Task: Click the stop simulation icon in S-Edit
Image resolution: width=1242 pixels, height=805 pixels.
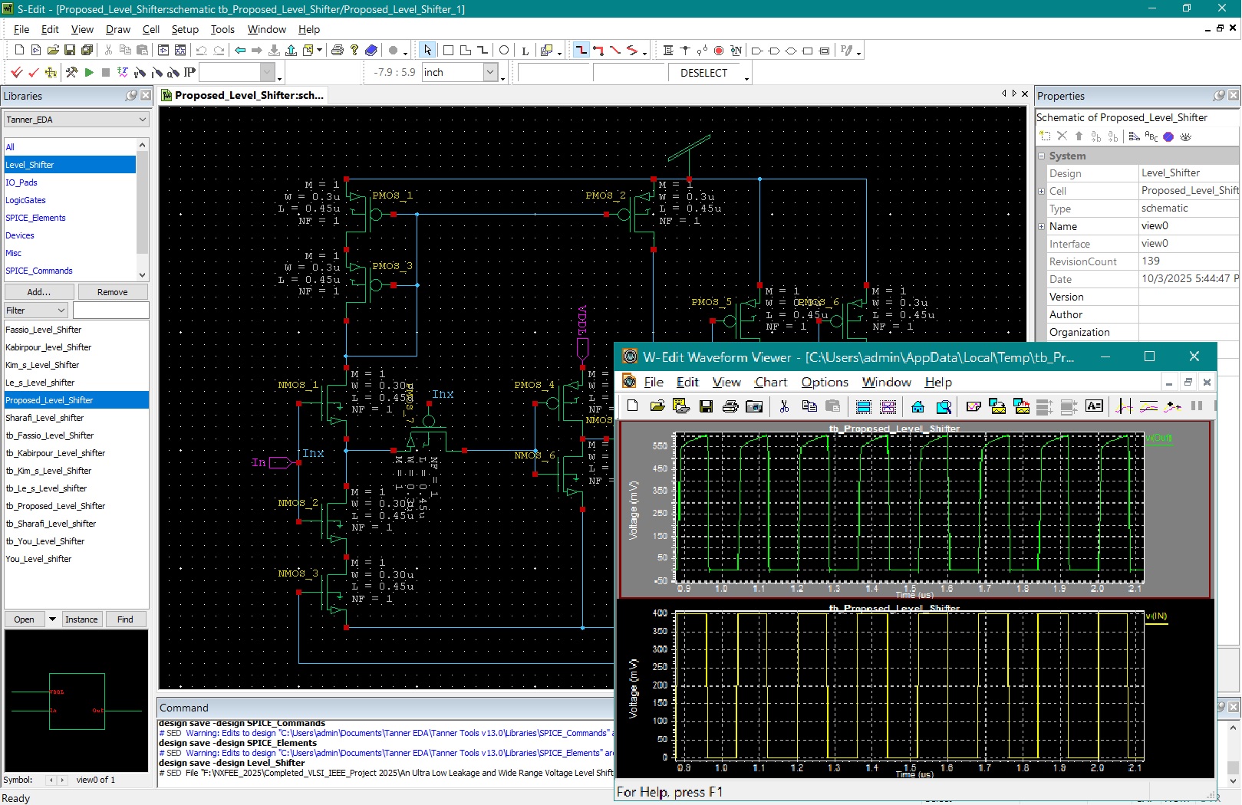Action: tap(107, 72)
